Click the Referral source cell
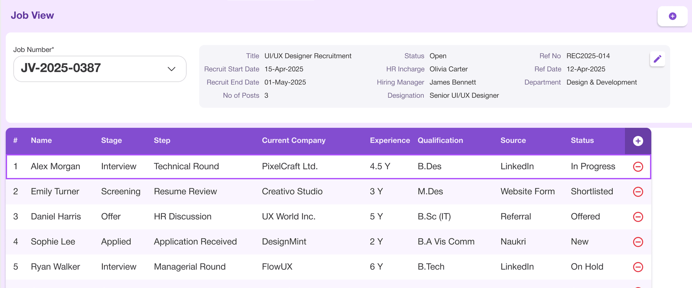Viewport: 692px width, 288px height. (x=516, y=216)
